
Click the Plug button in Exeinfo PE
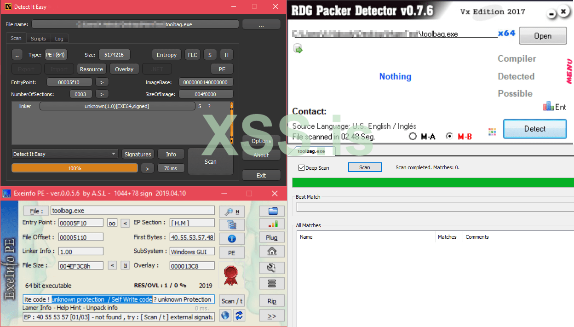(272, 238)
